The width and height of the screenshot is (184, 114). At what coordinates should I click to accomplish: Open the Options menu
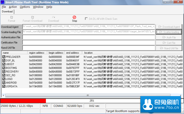(x=25, y=7)
